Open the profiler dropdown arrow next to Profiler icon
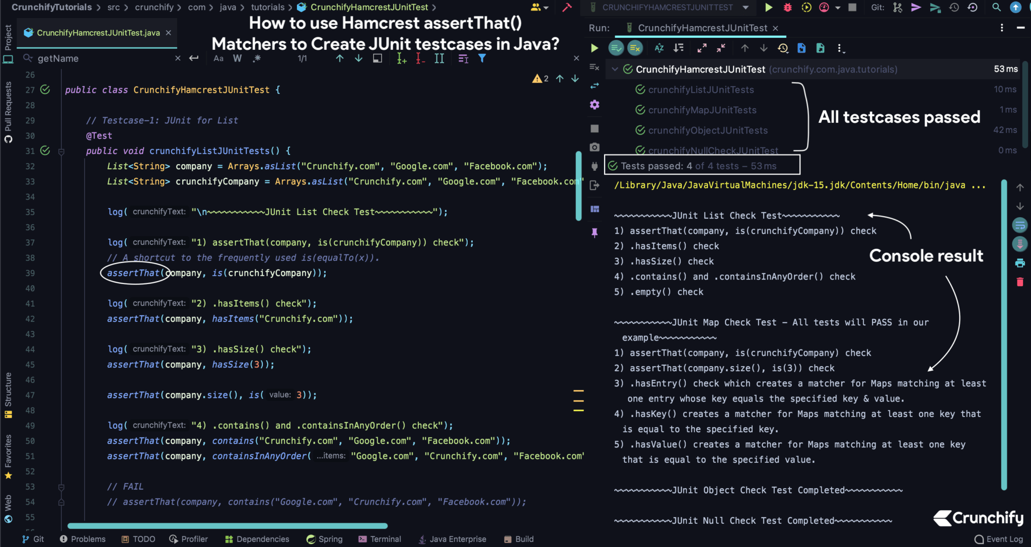The height and width of the screenshot is (547, 1031). (x=838, y=7)
